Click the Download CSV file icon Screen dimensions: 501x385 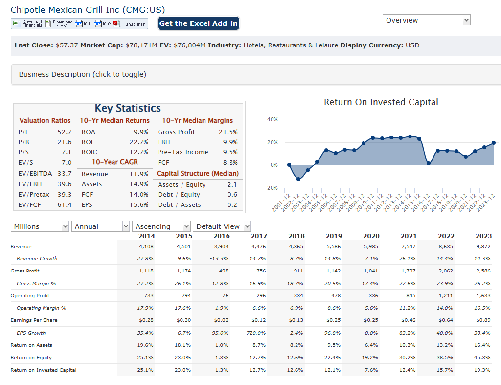pyautogui.click(x=48, y=23)
